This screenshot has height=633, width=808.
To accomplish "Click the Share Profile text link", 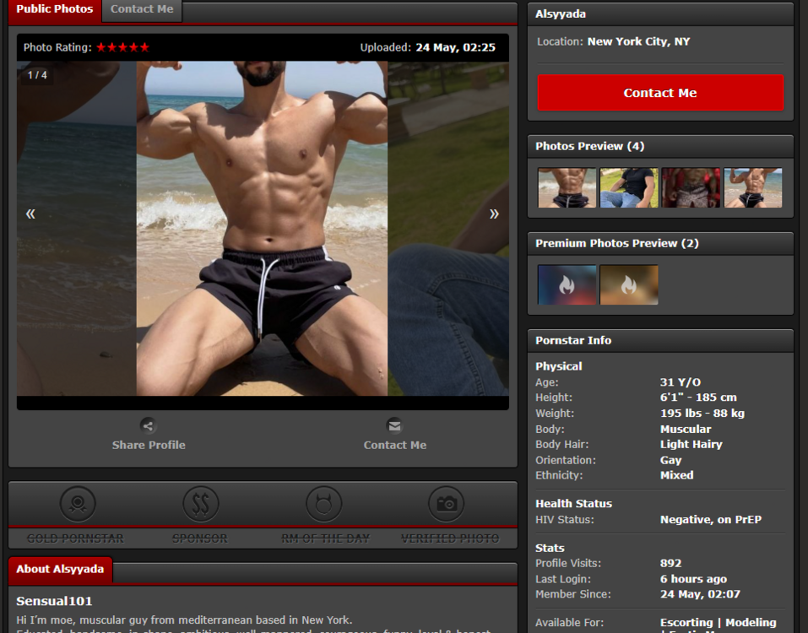I will (149, 445).
